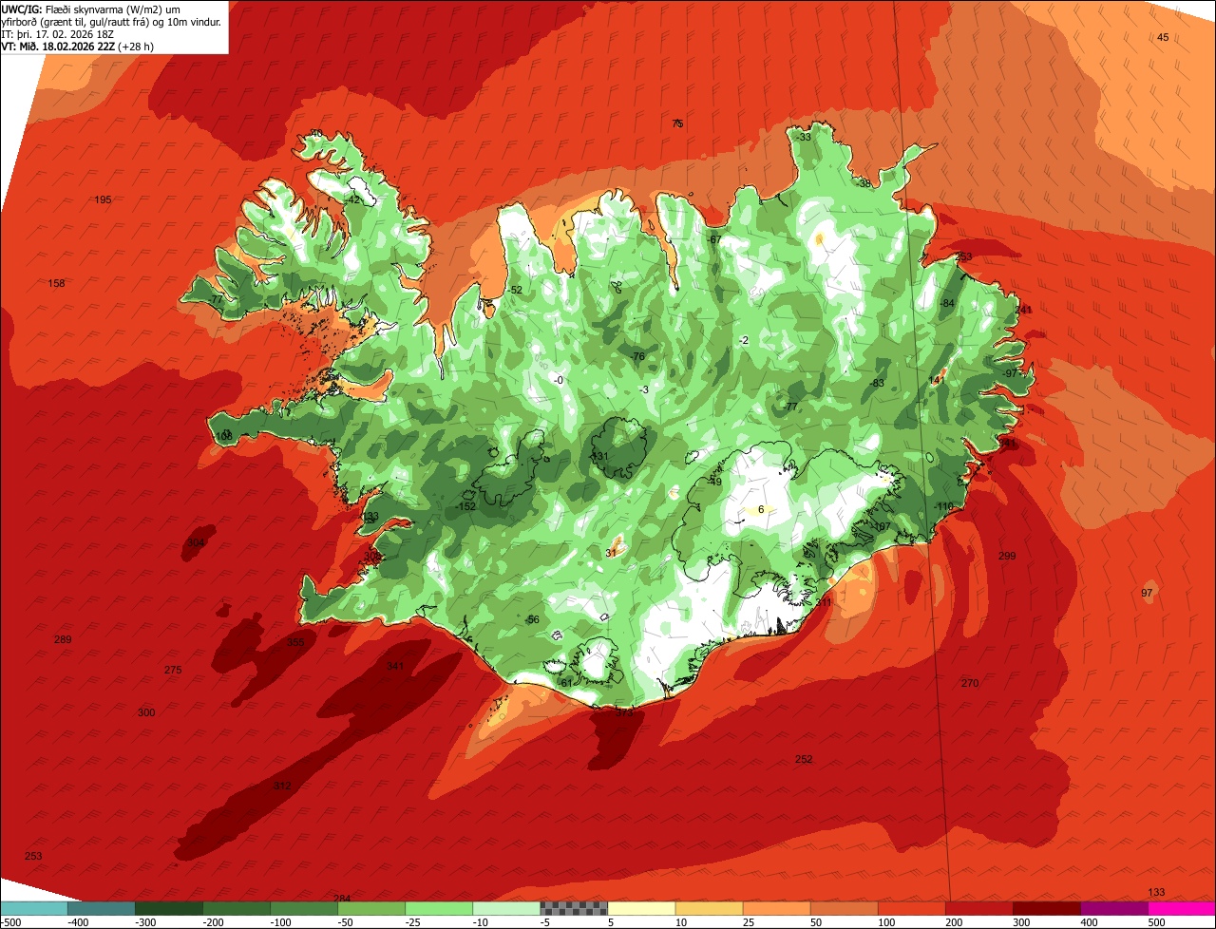Click the title line 'UWC/IG: Flæði skynvarma (W/m2) um'

point(91,9)
